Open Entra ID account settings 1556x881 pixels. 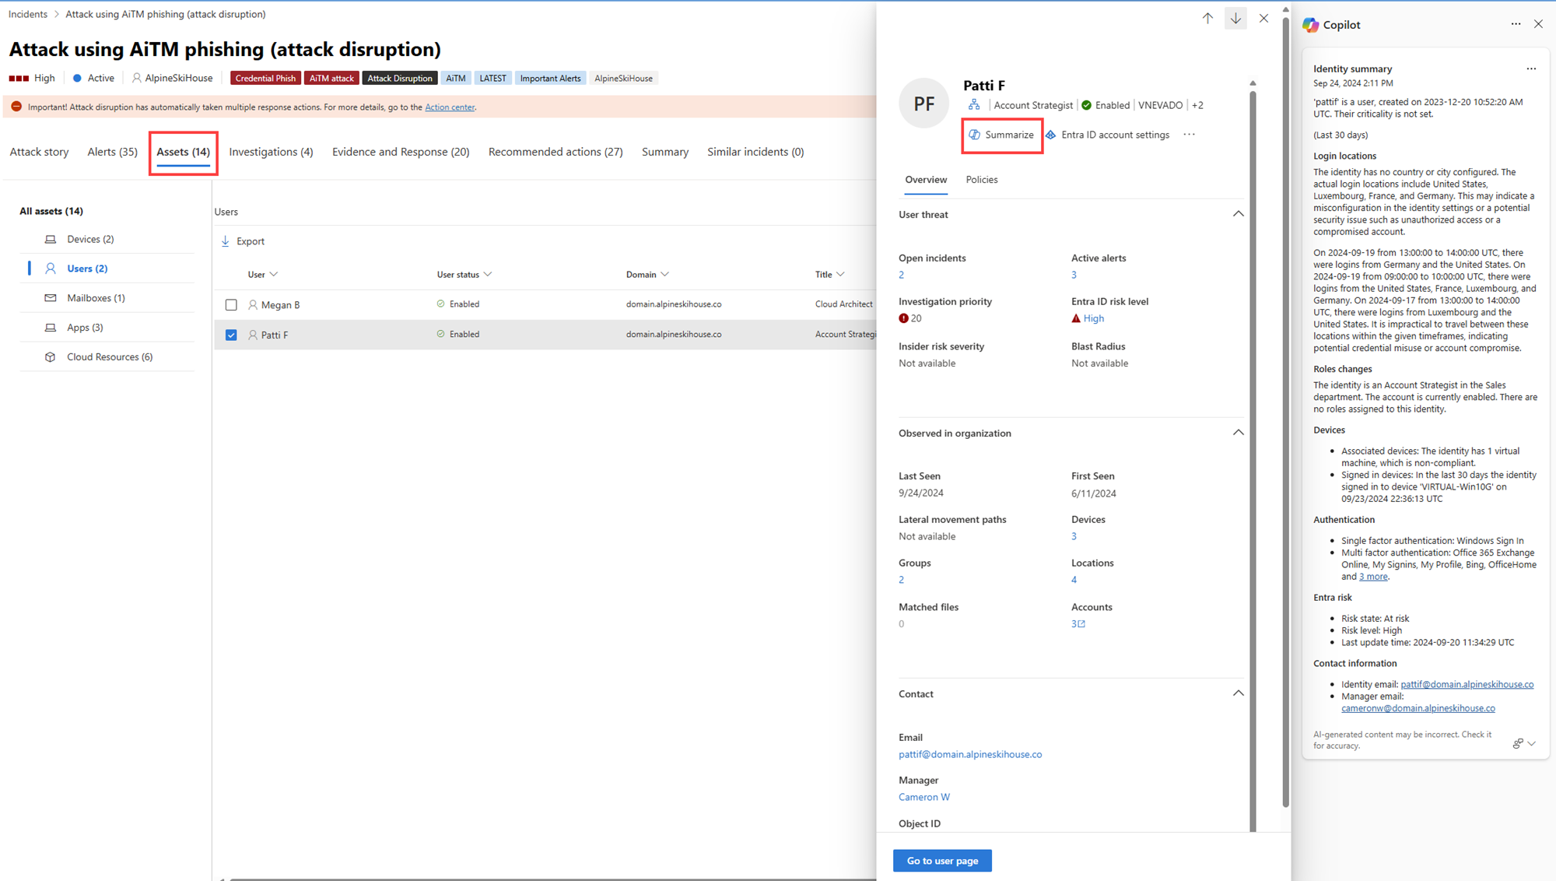[x=1114, y=135]
